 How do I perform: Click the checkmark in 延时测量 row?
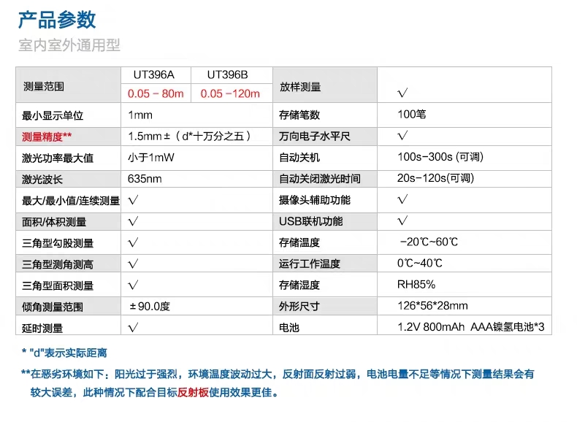pyautogui.click(x=133, y=327)
